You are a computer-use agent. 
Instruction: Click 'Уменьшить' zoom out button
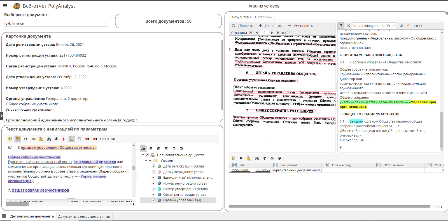point(300,26)
